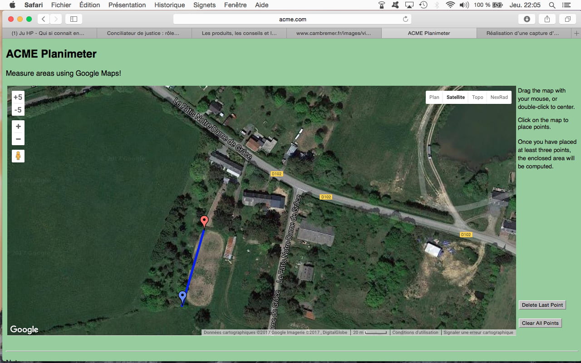Image resolution: width=581 pixels, height=363 pixels.
Task: Switch map type to Plan
Action: coord(434,97)
